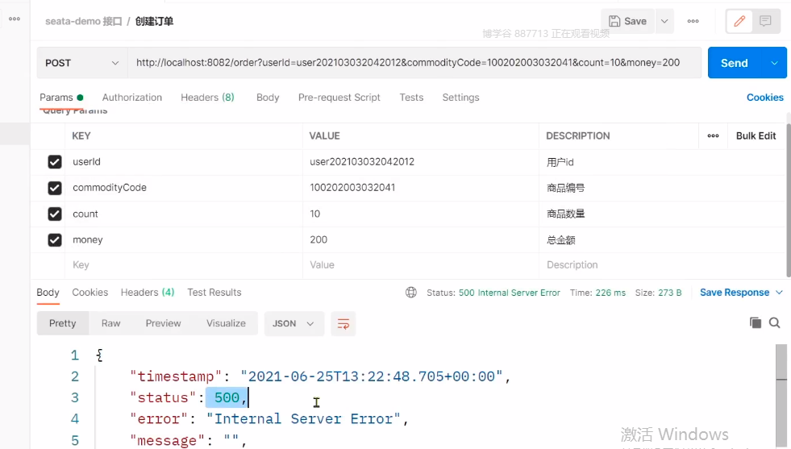Viewport: 791px width, 449px height.
Task: Click the count value 10
Action: point(314,214)
